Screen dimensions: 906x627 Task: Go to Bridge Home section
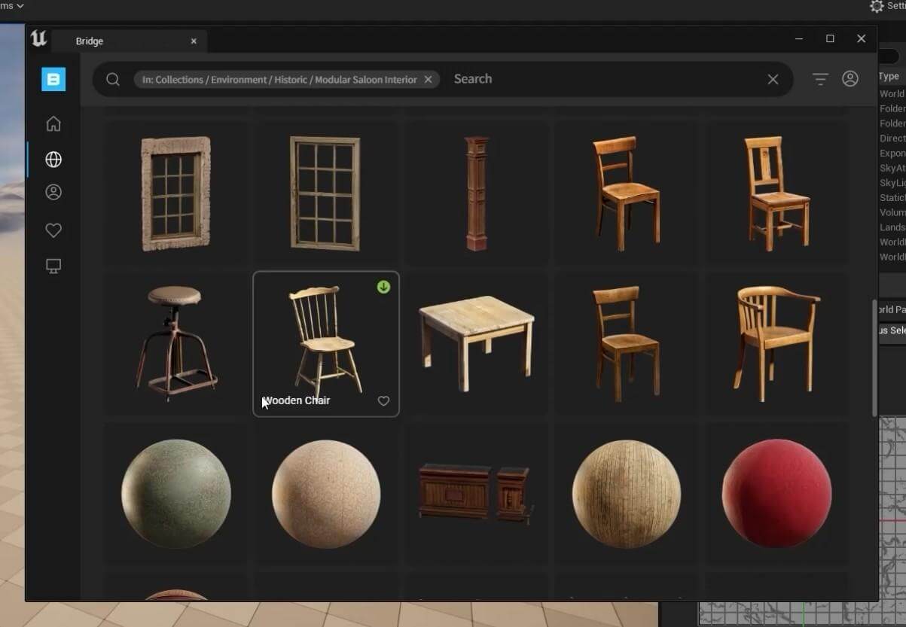pos(53,123)
